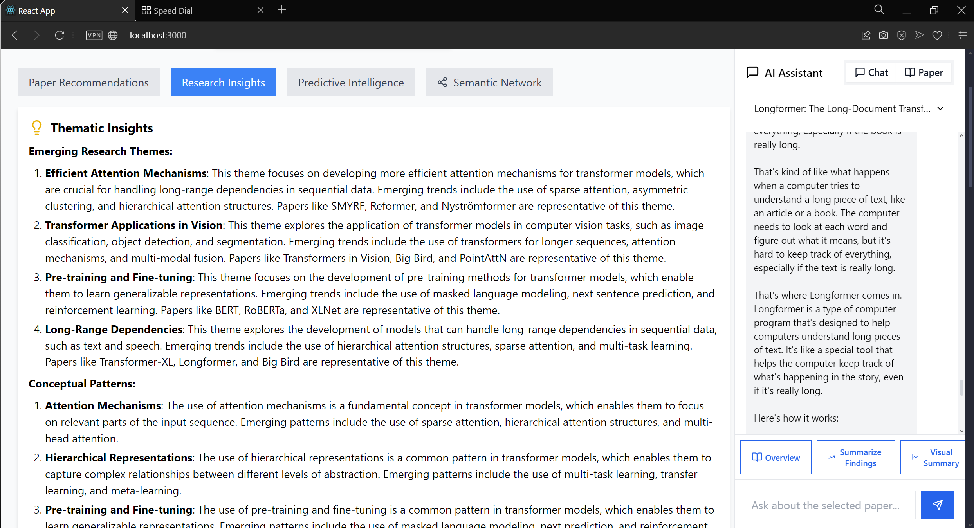The height and width of the screenshot is (528, 974).
Task: Click the VPN badge in address bar
Action: pyautogui.click(x=94, y=35)
